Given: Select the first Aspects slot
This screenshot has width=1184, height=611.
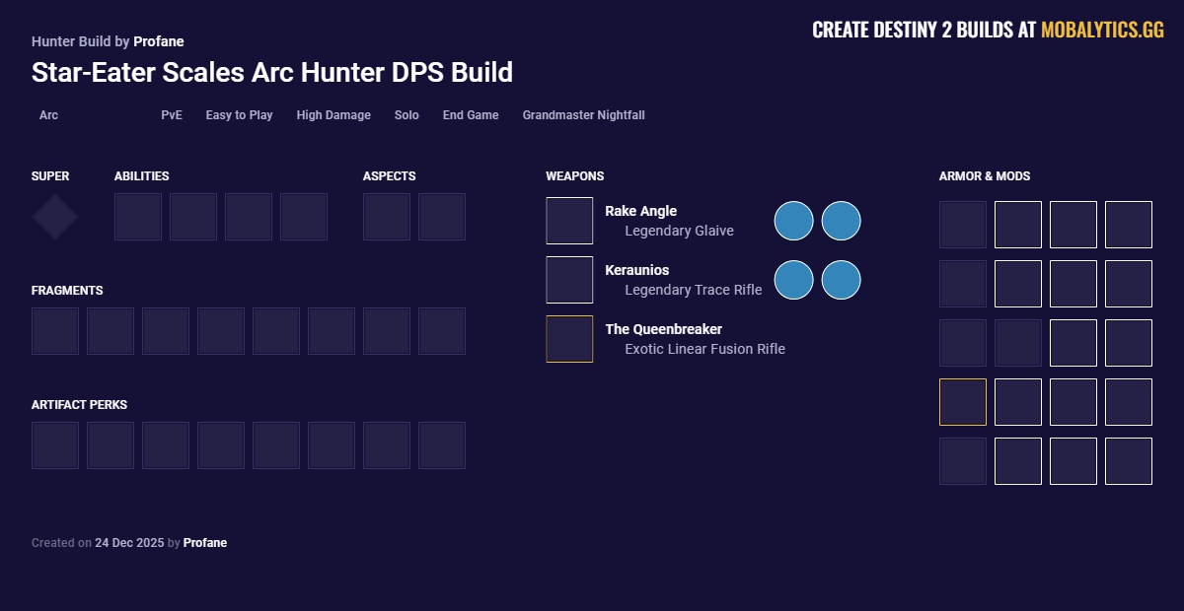Looking at the screenshot, I should point(387,216).
